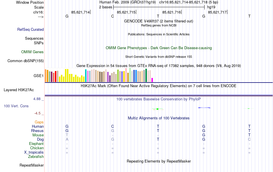273x172 pixels.
Task: Select the Zebrafish species label
Action: [x=36, y=156]
